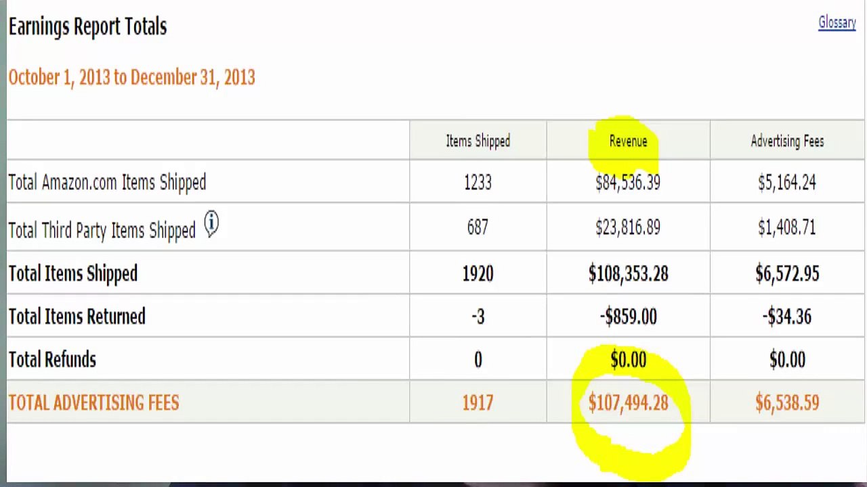Click the TOTAL ADVERTISING FEES row label
Viewport: 867px width, 487px height.
[x=93, y=403]
